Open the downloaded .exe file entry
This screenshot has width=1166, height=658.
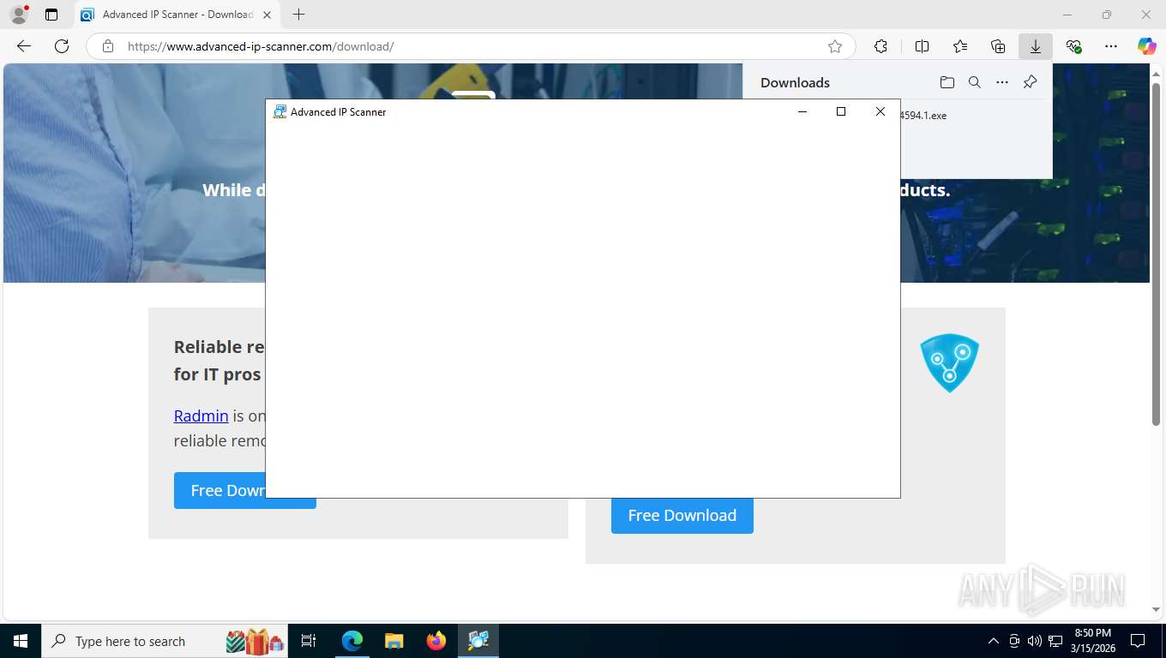[x=924, y=115]
